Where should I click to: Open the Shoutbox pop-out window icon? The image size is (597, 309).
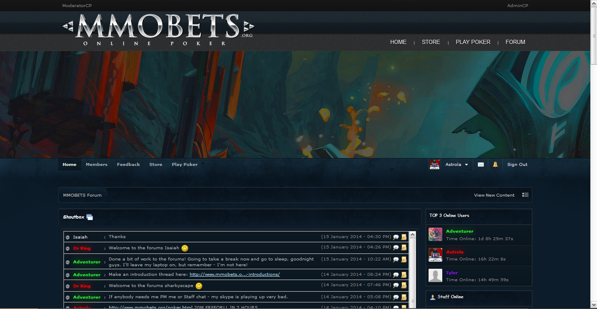tap(90, 217)
